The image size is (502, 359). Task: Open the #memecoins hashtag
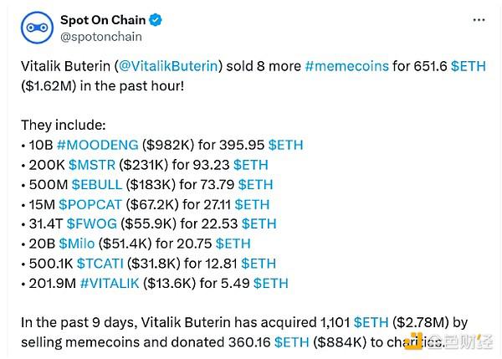(347, 66)
